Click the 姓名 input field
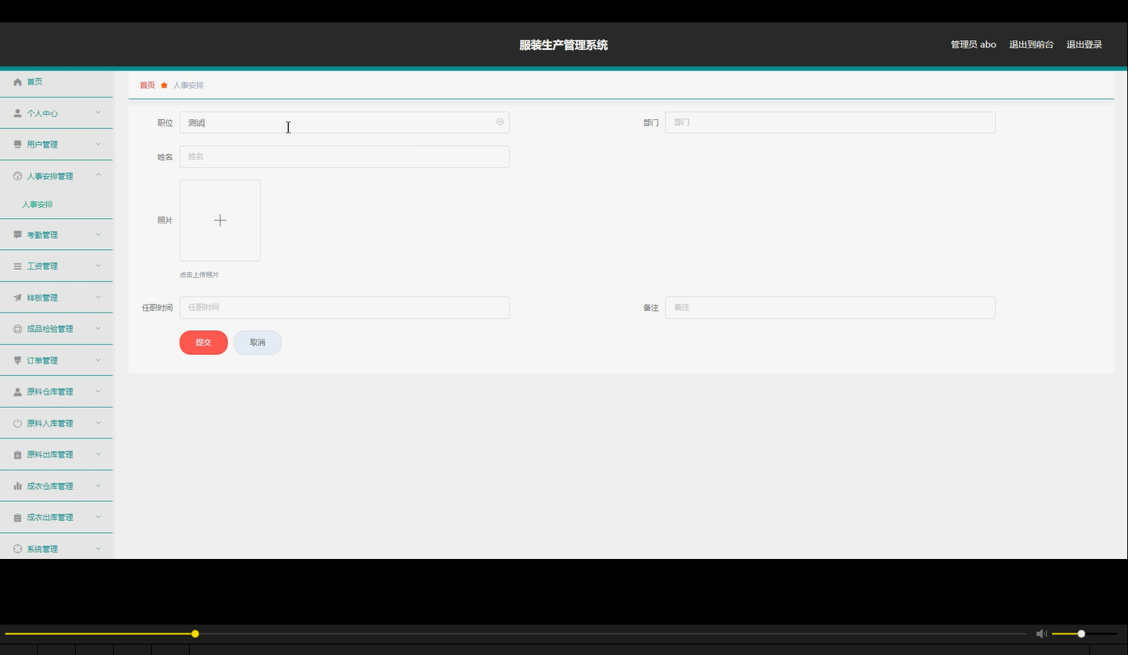The image size is (1128, 655). [x=345, y=156]
